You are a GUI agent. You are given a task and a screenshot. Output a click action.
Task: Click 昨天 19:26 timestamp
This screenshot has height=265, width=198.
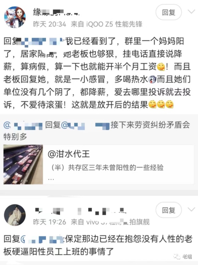pos(49,222)
